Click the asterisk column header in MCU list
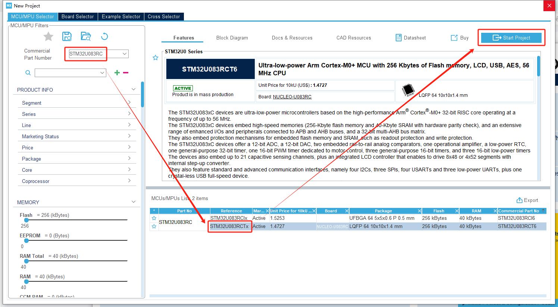This screenshot has width=558, height=307. [x=154, y=211]
